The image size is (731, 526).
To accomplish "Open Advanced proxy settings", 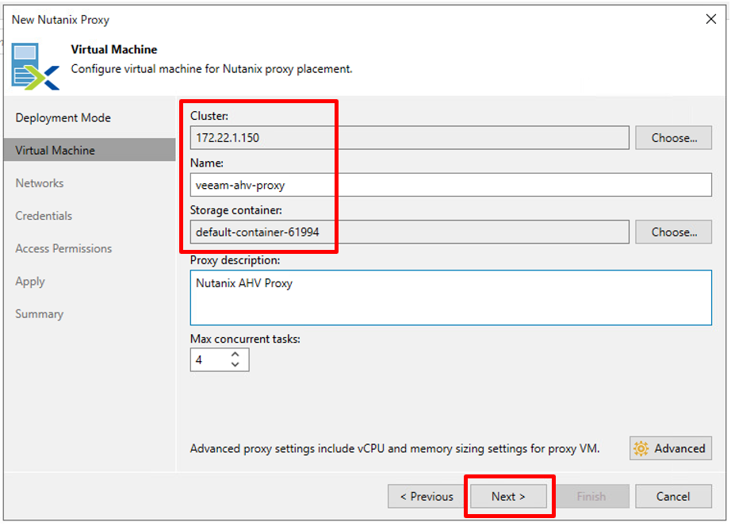I will click(671, 448).
